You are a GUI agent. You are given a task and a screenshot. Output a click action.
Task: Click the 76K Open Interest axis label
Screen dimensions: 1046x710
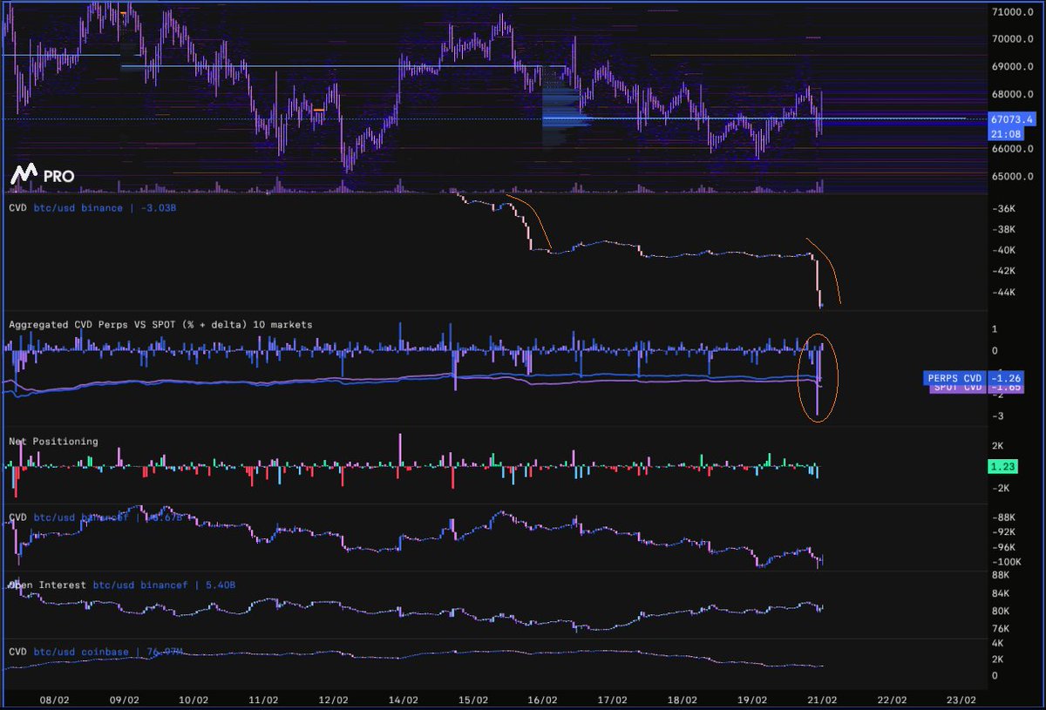point(1001,628)
